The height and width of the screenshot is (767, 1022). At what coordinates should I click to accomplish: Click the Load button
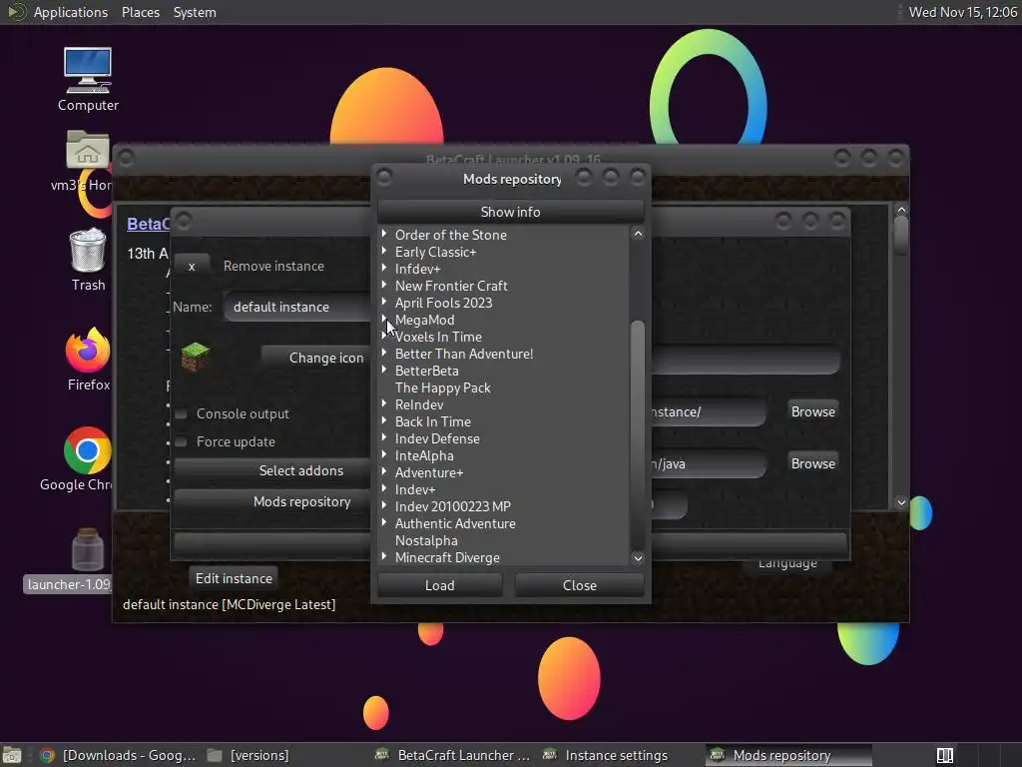pos(440,585)
